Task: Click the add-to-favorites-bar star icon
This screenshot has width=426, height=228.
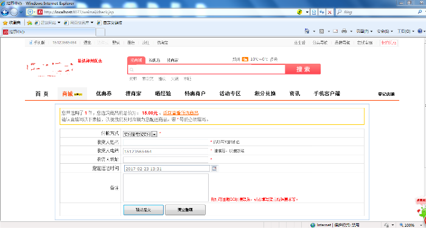Action: 29,23
